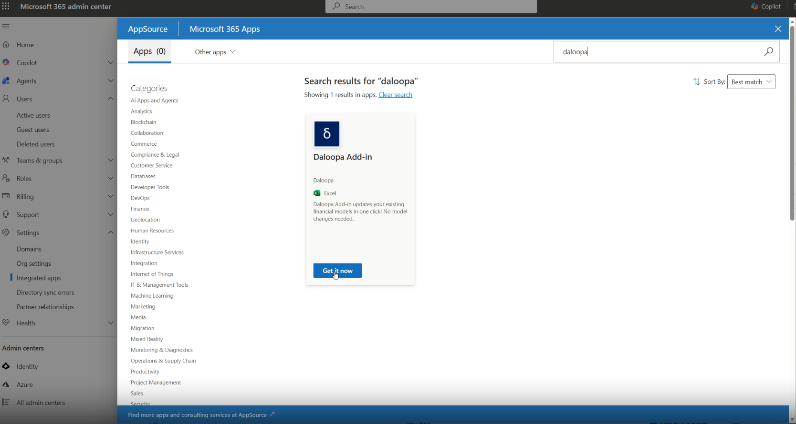Click the Support headset icon
This screenshot has height=424, width=796.
pos(6,214)
